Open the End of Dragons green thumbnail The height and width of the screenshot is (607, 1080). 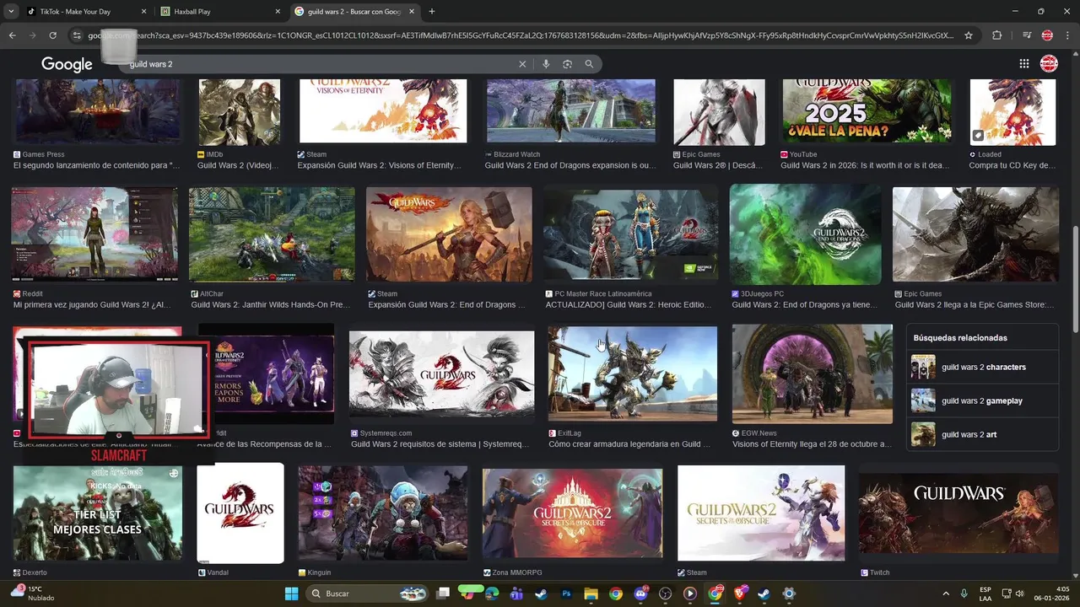coord(805,234)
